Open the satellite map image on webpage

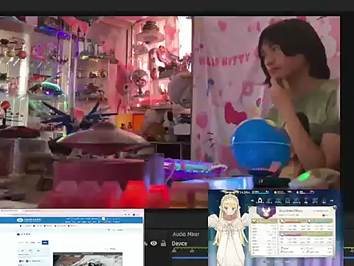coord(88,259)
